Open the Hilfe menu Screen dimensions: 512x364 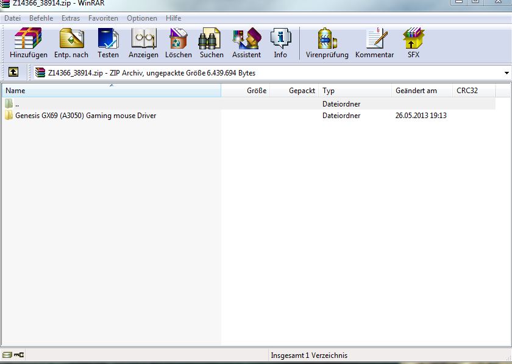(x=173, y=18)
